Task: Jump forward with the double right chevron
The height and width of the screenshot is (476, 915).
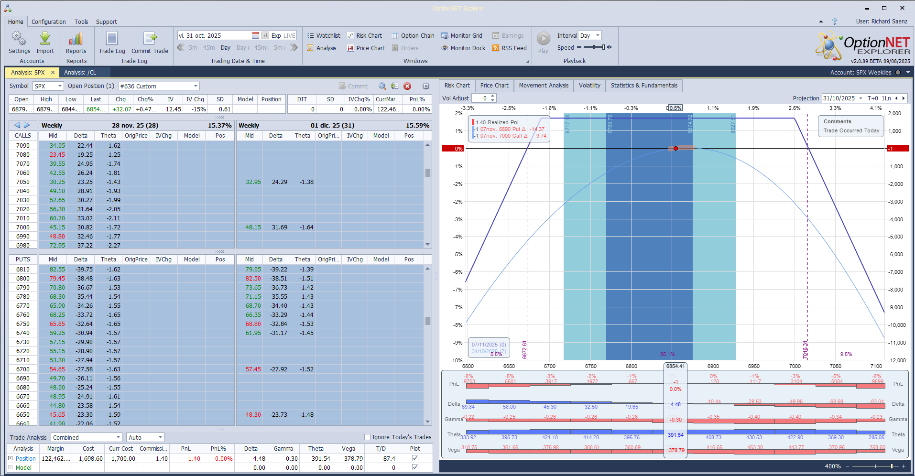Action: tap(294, 47)
